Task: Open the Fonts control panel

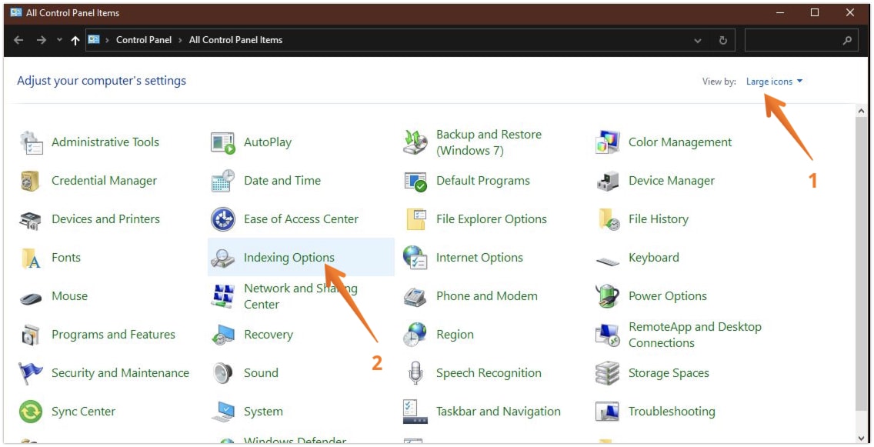Action: click(66, 258)
